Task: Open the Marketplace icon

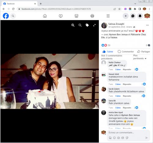Action: [x=76, y=16]
